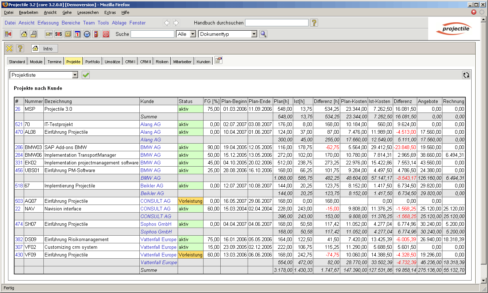This screenshot has height=293, width=488.
Task: Open the Erfassung menu
Action: (x=48, y=23)
